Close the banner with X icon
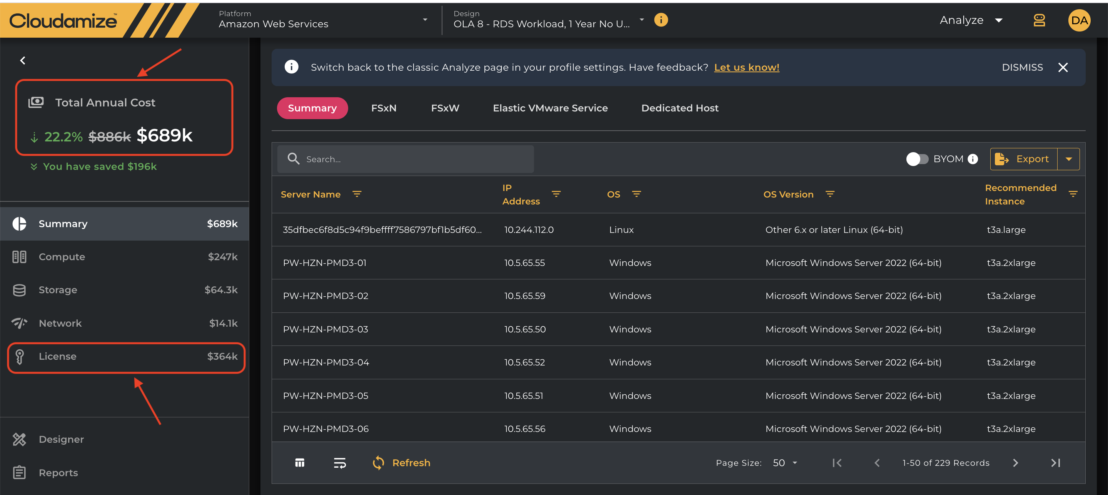The image size is (1108, 495). (x=1063, y=68)
